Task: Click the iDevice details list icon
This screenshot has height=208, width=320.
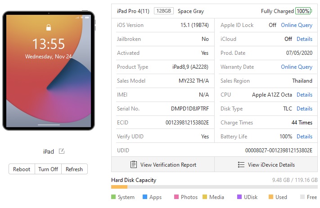Action: click(241, 164)
